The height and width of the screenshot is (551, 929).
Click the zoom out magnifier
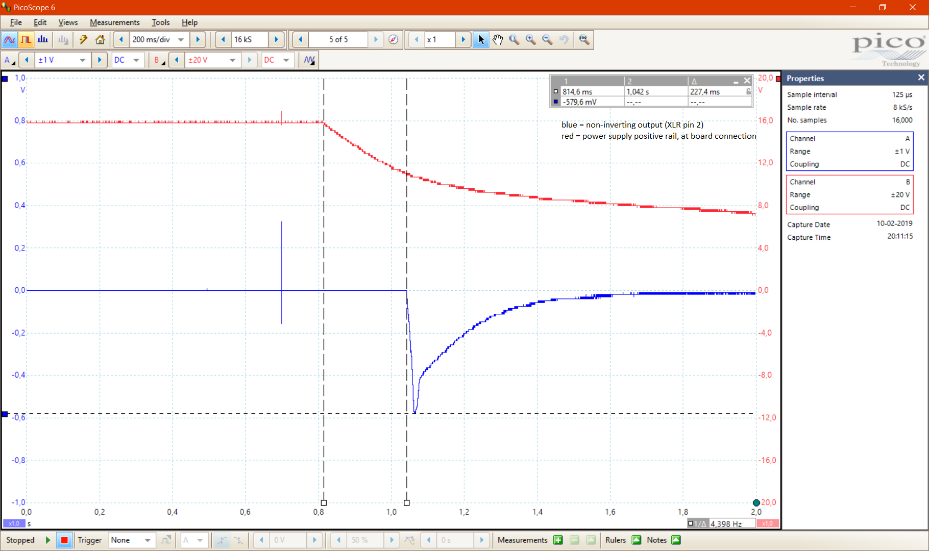[547, 39]
